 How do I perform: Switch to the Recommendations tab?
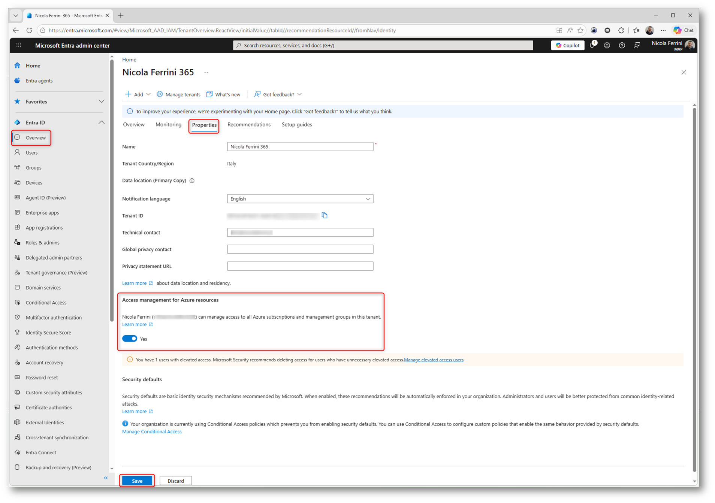249,125
